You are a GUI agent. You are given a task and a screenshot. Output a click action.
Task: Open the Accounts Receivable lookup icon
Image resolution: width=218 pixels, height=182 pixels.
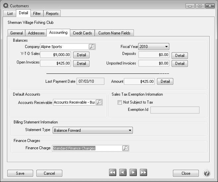pos(99,103)
